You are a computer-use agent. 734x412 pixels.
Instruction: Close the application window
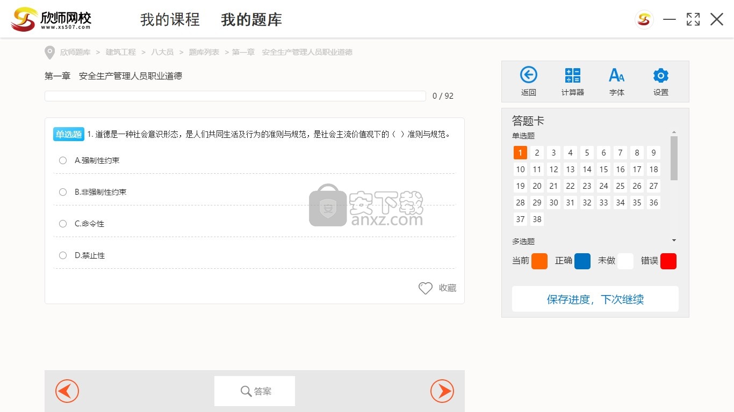pyautogui.click(x=717, y=19)
